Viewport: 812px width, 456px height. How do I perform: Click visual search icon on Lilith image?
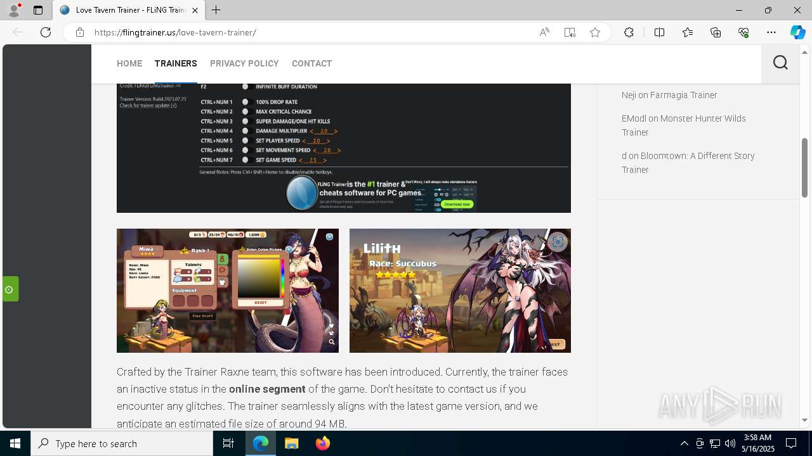(558, 242)
